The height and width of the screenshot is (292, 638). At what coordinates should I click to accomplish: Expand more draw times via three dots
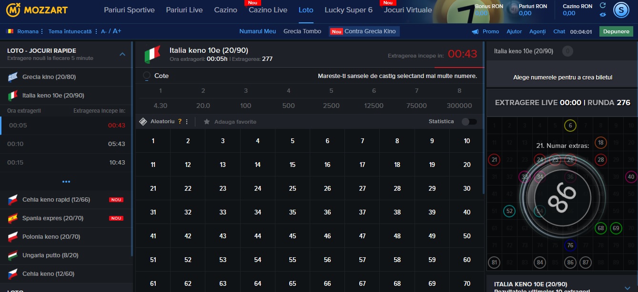point(66,182)
